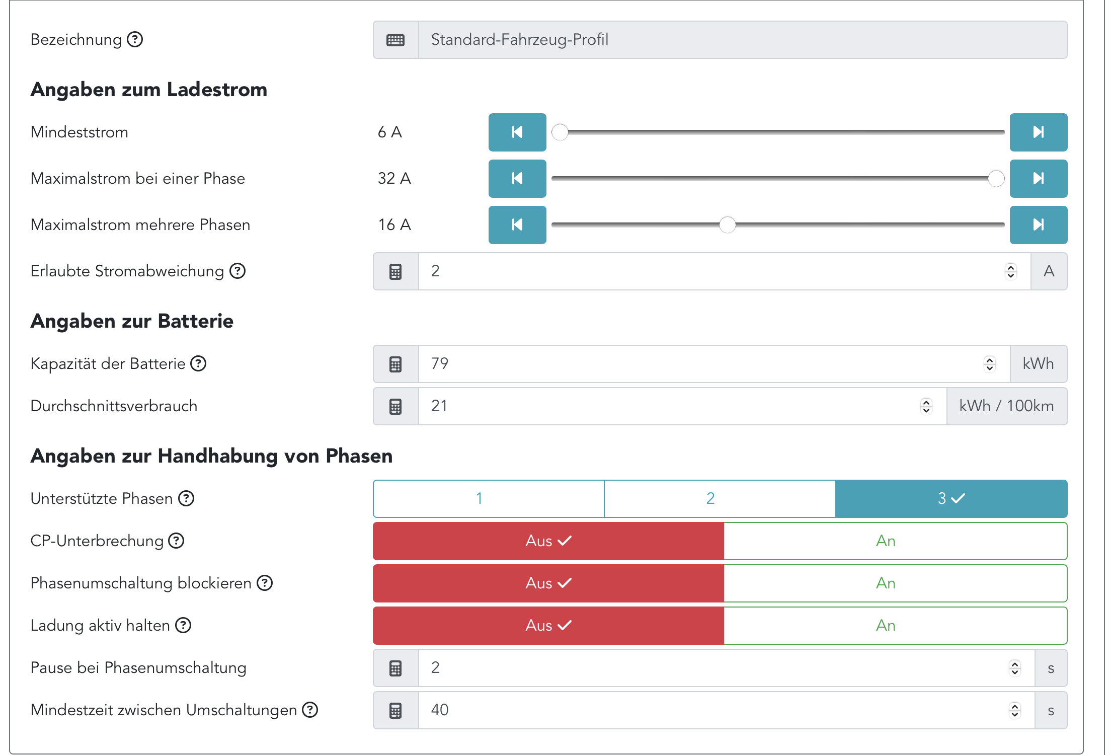Set Mindeststrom to maximum with skip-forward button
The height and width of the screenshot is (755, 1110).
1038,132
